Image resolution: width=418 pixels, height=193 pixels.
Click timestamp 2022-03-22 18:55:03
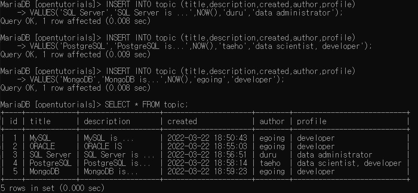tap(207, 147)
